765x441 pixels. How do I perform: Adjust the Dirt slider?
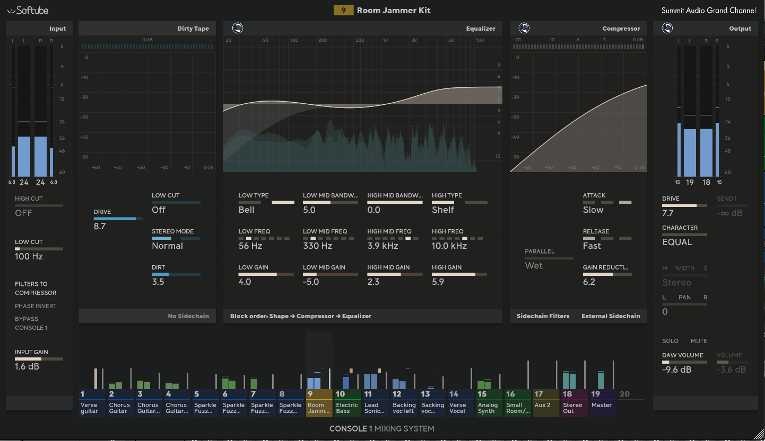pyautogui.click(x=176, y=274)
